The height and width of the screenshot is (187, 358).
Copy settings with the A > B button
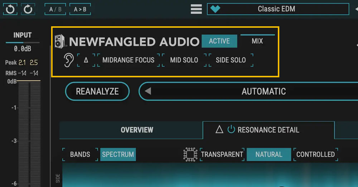click(80, 9)
